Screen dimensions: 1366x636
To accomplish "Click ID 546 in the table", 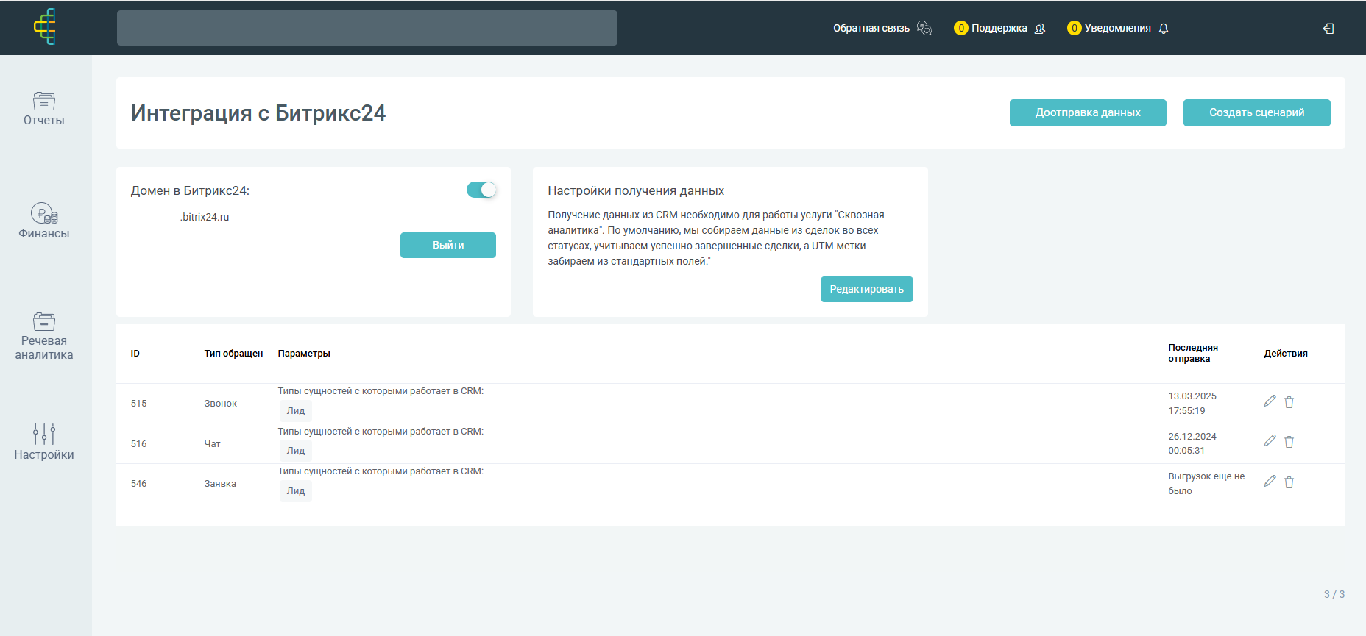I will click(139, 484).
